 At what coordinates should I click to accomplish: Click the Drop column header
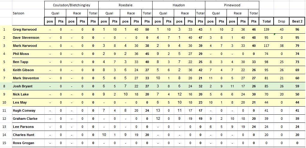281,21
